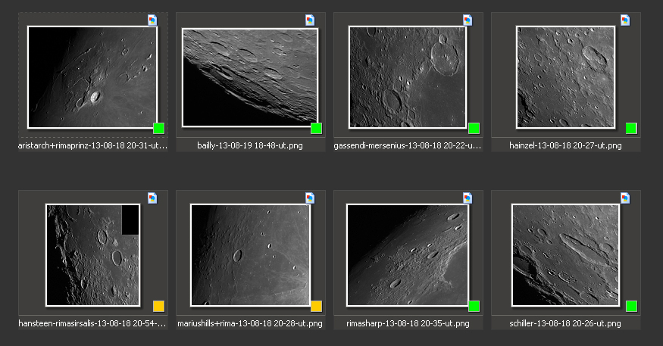The width and height of the screenshot is (663, 346).
Task: Click the filename schiller-13-08-18 20-26-ut.png
Action: (566, 324)
